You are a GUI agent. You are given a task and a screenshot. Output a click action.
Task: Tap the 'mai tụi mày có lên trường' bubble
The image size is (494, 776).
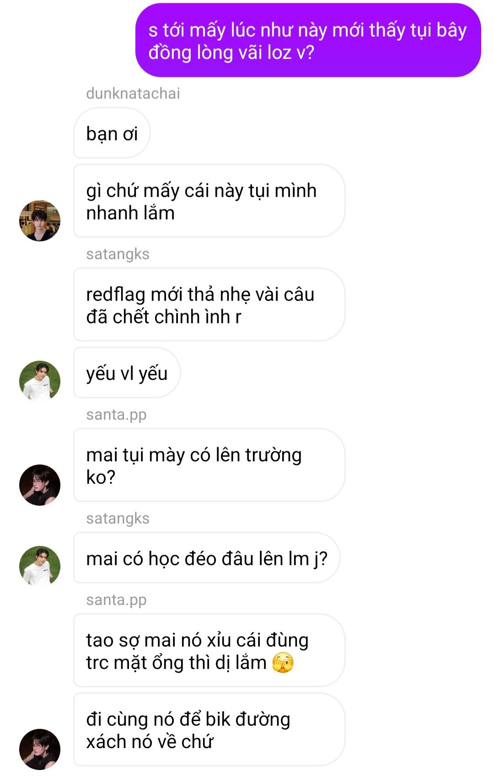tap(209, 466)
